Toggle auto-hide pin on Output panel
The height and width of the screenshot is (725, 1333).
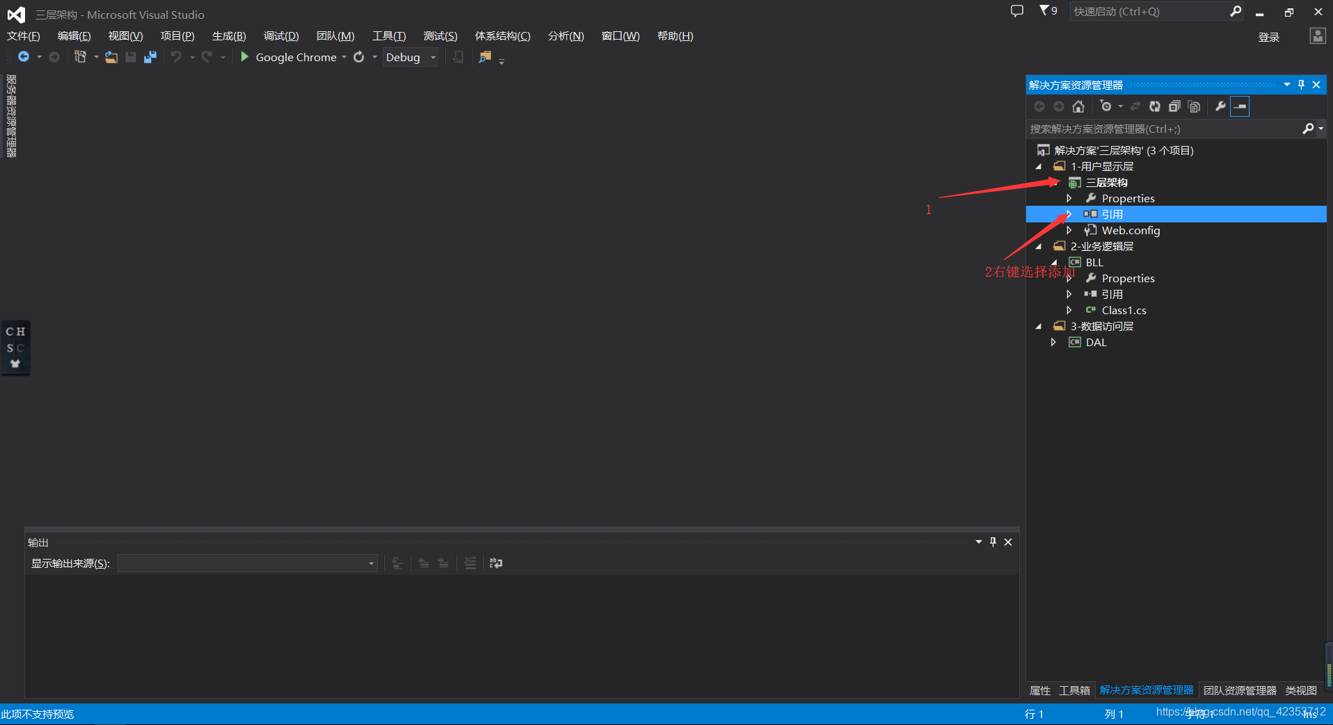coord(993,542)
